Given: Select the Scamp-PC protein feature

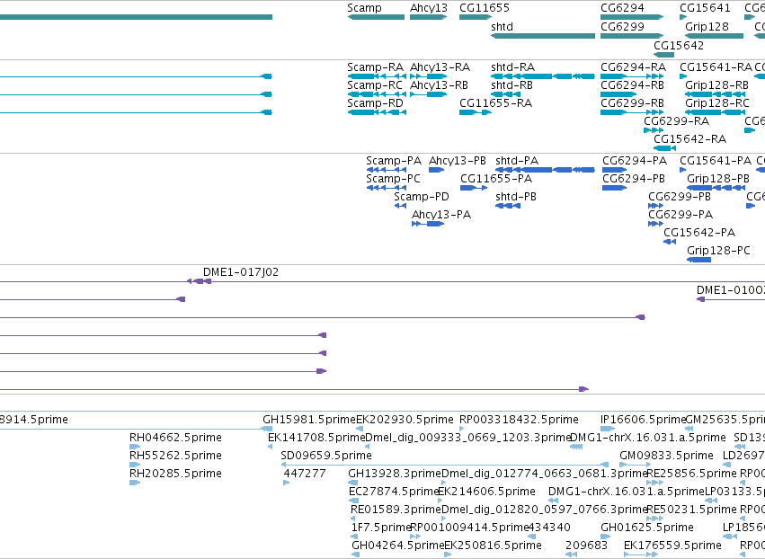Looking at the screenshot, I should [x=387, y=188].
